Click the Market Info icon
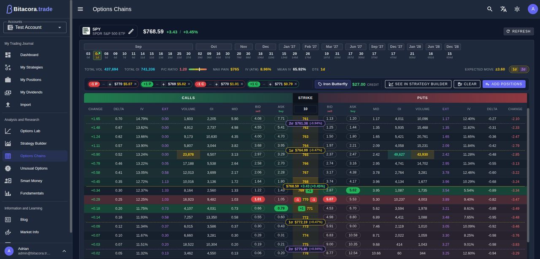This screenshot has width=540, height=259. coord(8,232)
